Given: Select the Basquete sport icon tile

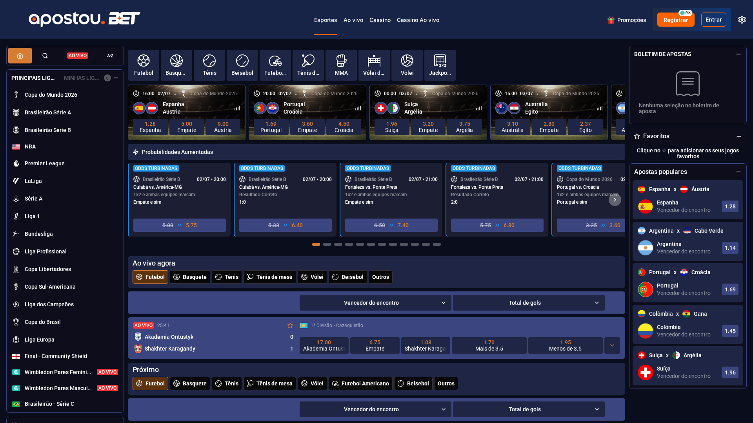Looking at the screenshot, I should click(x=176, y=65).
